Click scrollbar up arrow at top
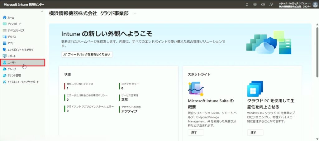The height and width of the screenshot is (141, 319). coord(317,24)
